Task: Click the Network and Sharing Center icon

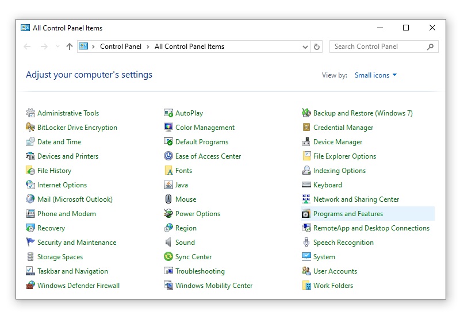Action: pos(306,199)
